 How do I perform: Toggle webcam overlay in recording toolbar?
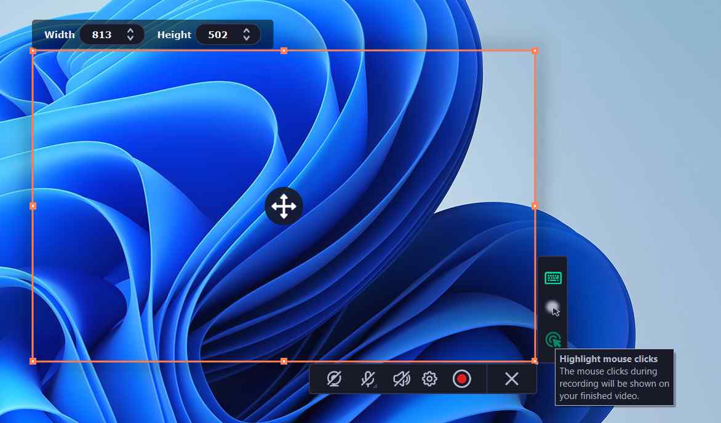(x=334, y=379)
